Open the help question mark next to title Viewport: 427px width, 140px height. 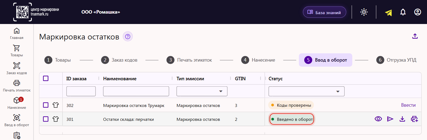click(x=128, y=37)
